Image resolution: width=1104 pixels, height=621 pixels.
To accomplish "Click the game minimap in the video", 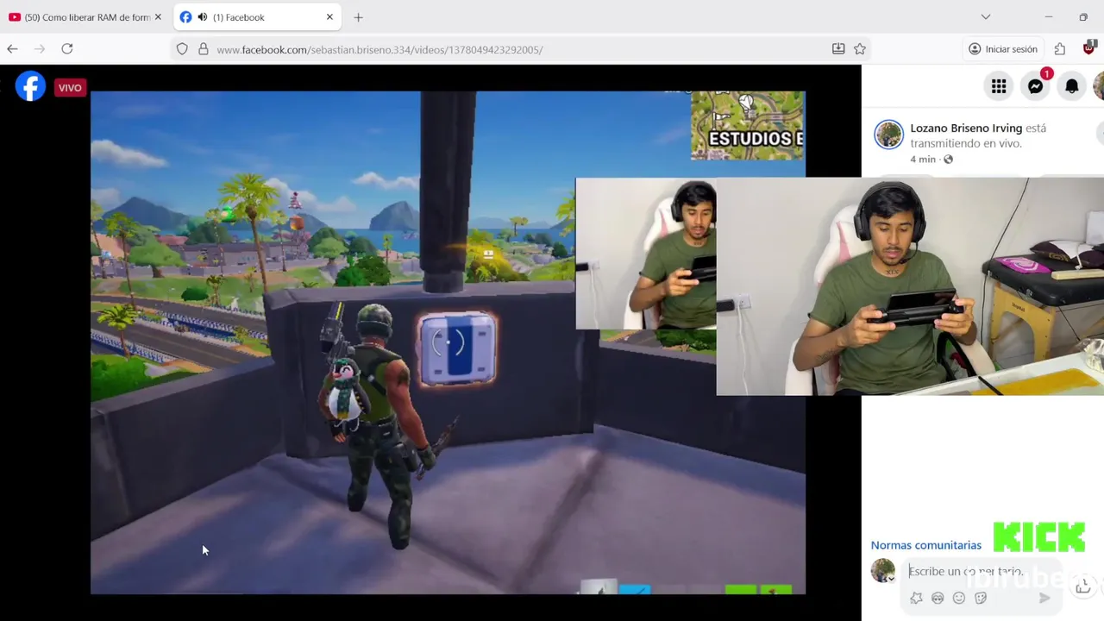I will pyautogui.click(x=747, y=126).
